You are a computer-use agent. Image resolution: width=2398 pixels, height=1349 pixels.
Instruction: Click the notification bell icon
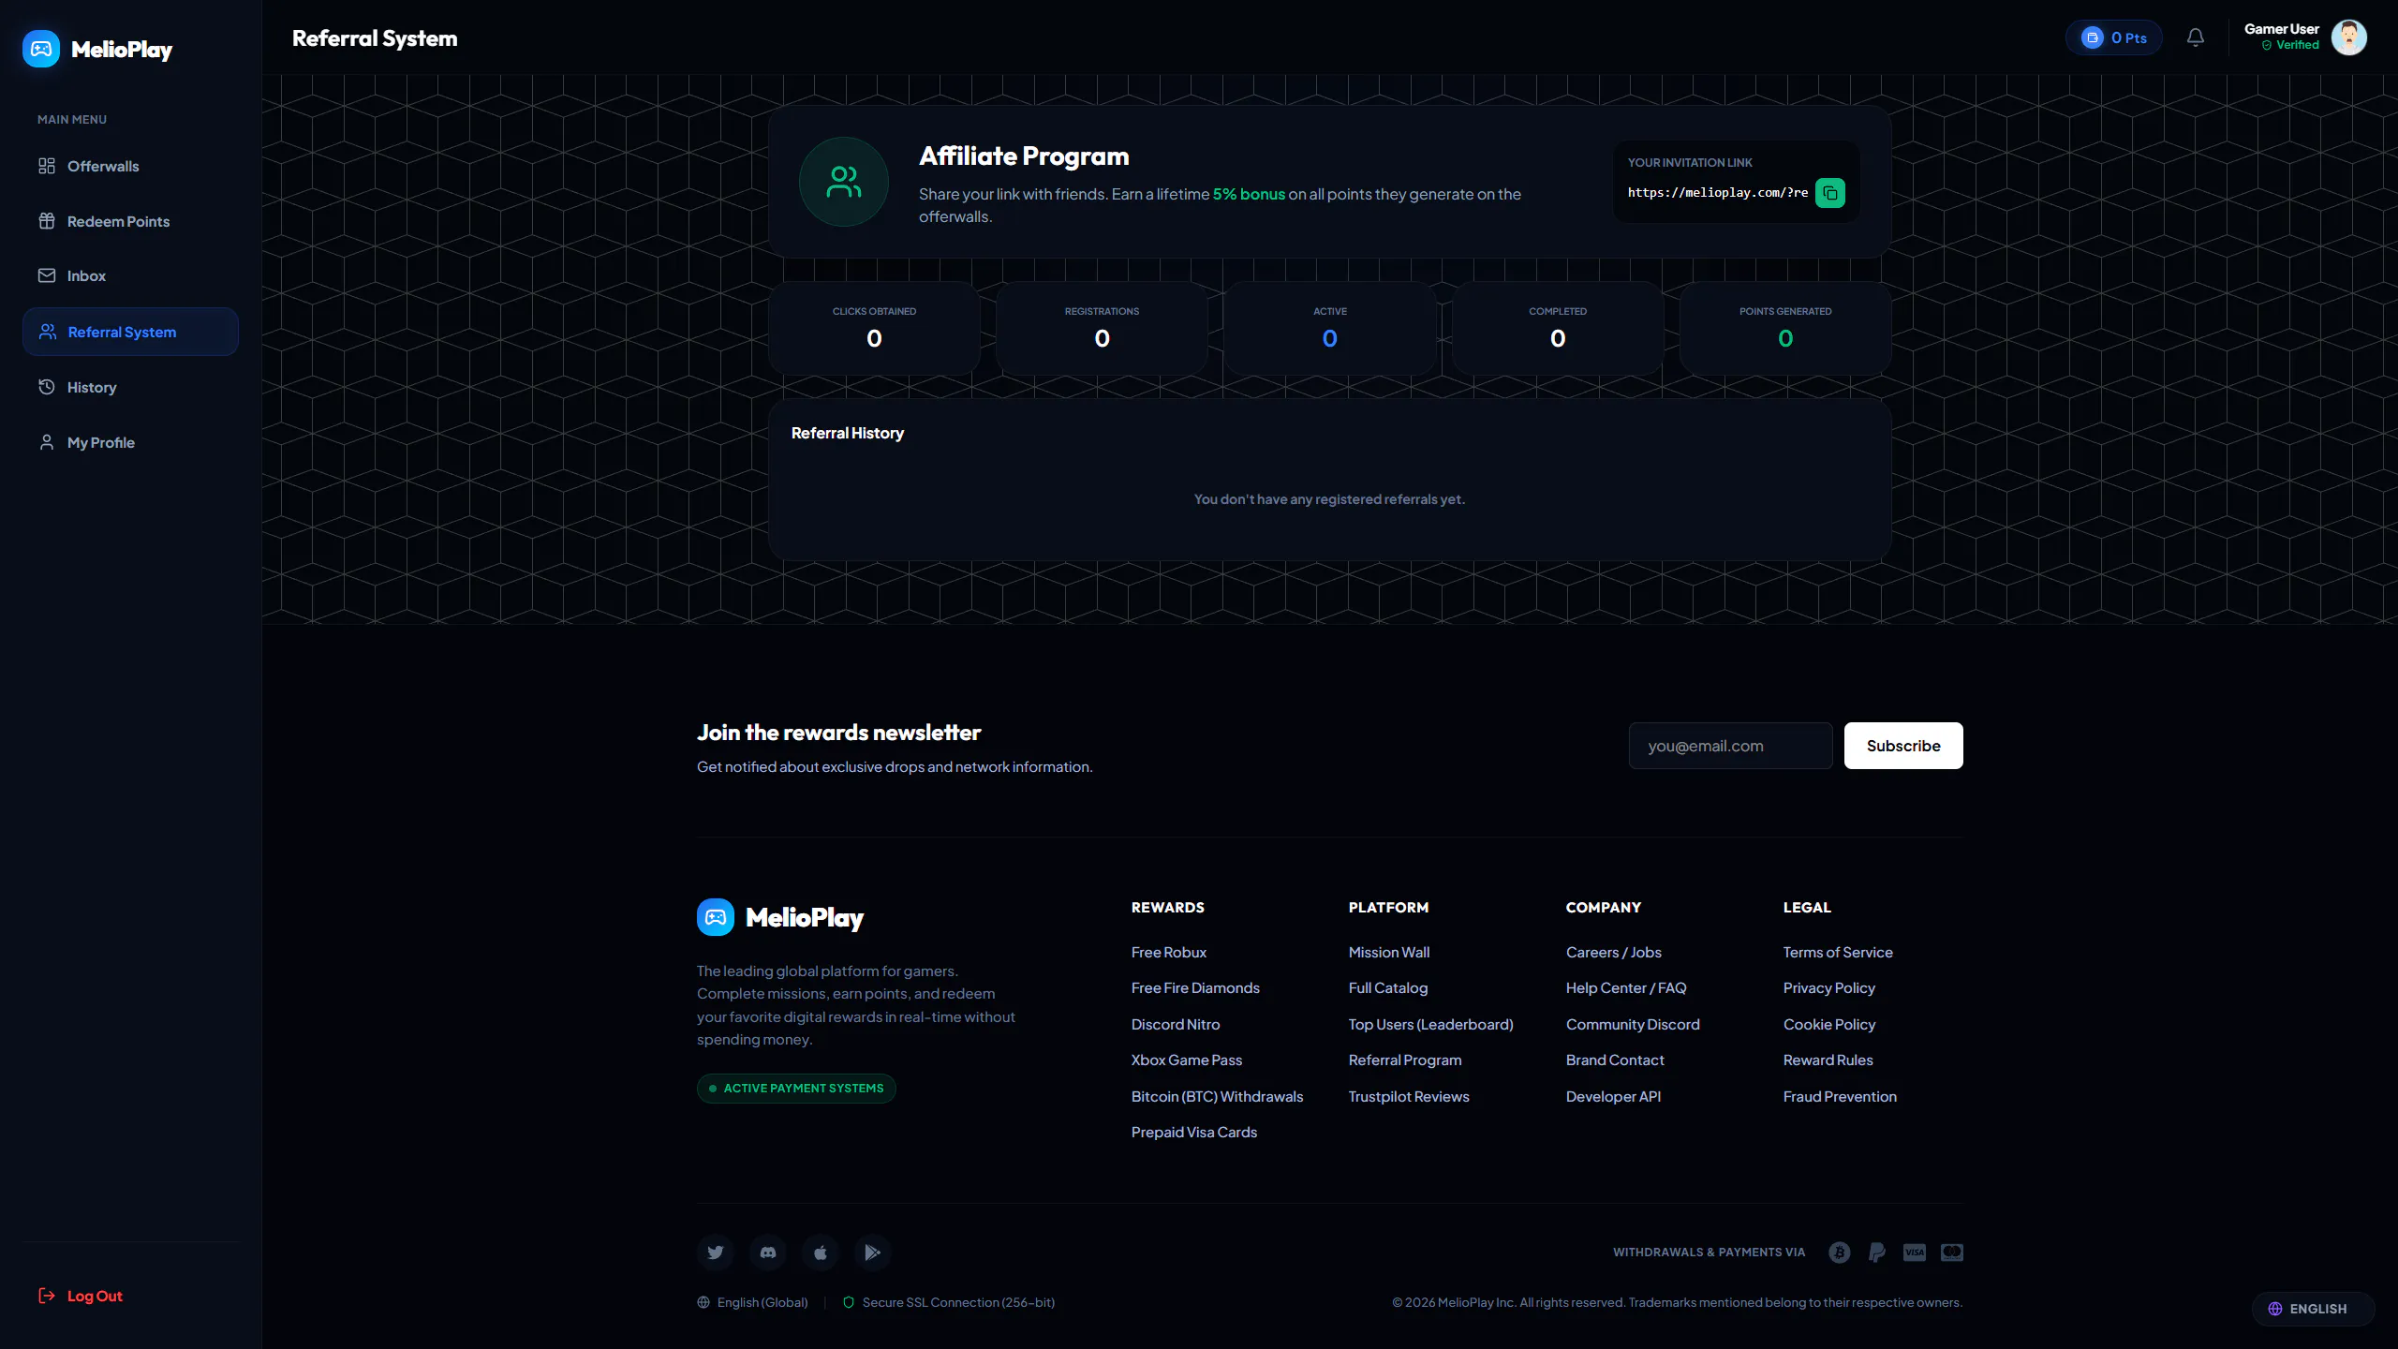[2196, 37]
